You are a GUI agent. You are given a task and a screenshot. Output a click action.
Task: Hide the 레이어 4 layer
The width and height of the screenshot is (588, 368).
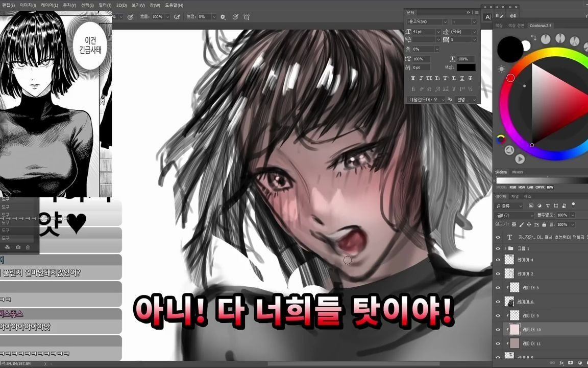pos(498,260)
